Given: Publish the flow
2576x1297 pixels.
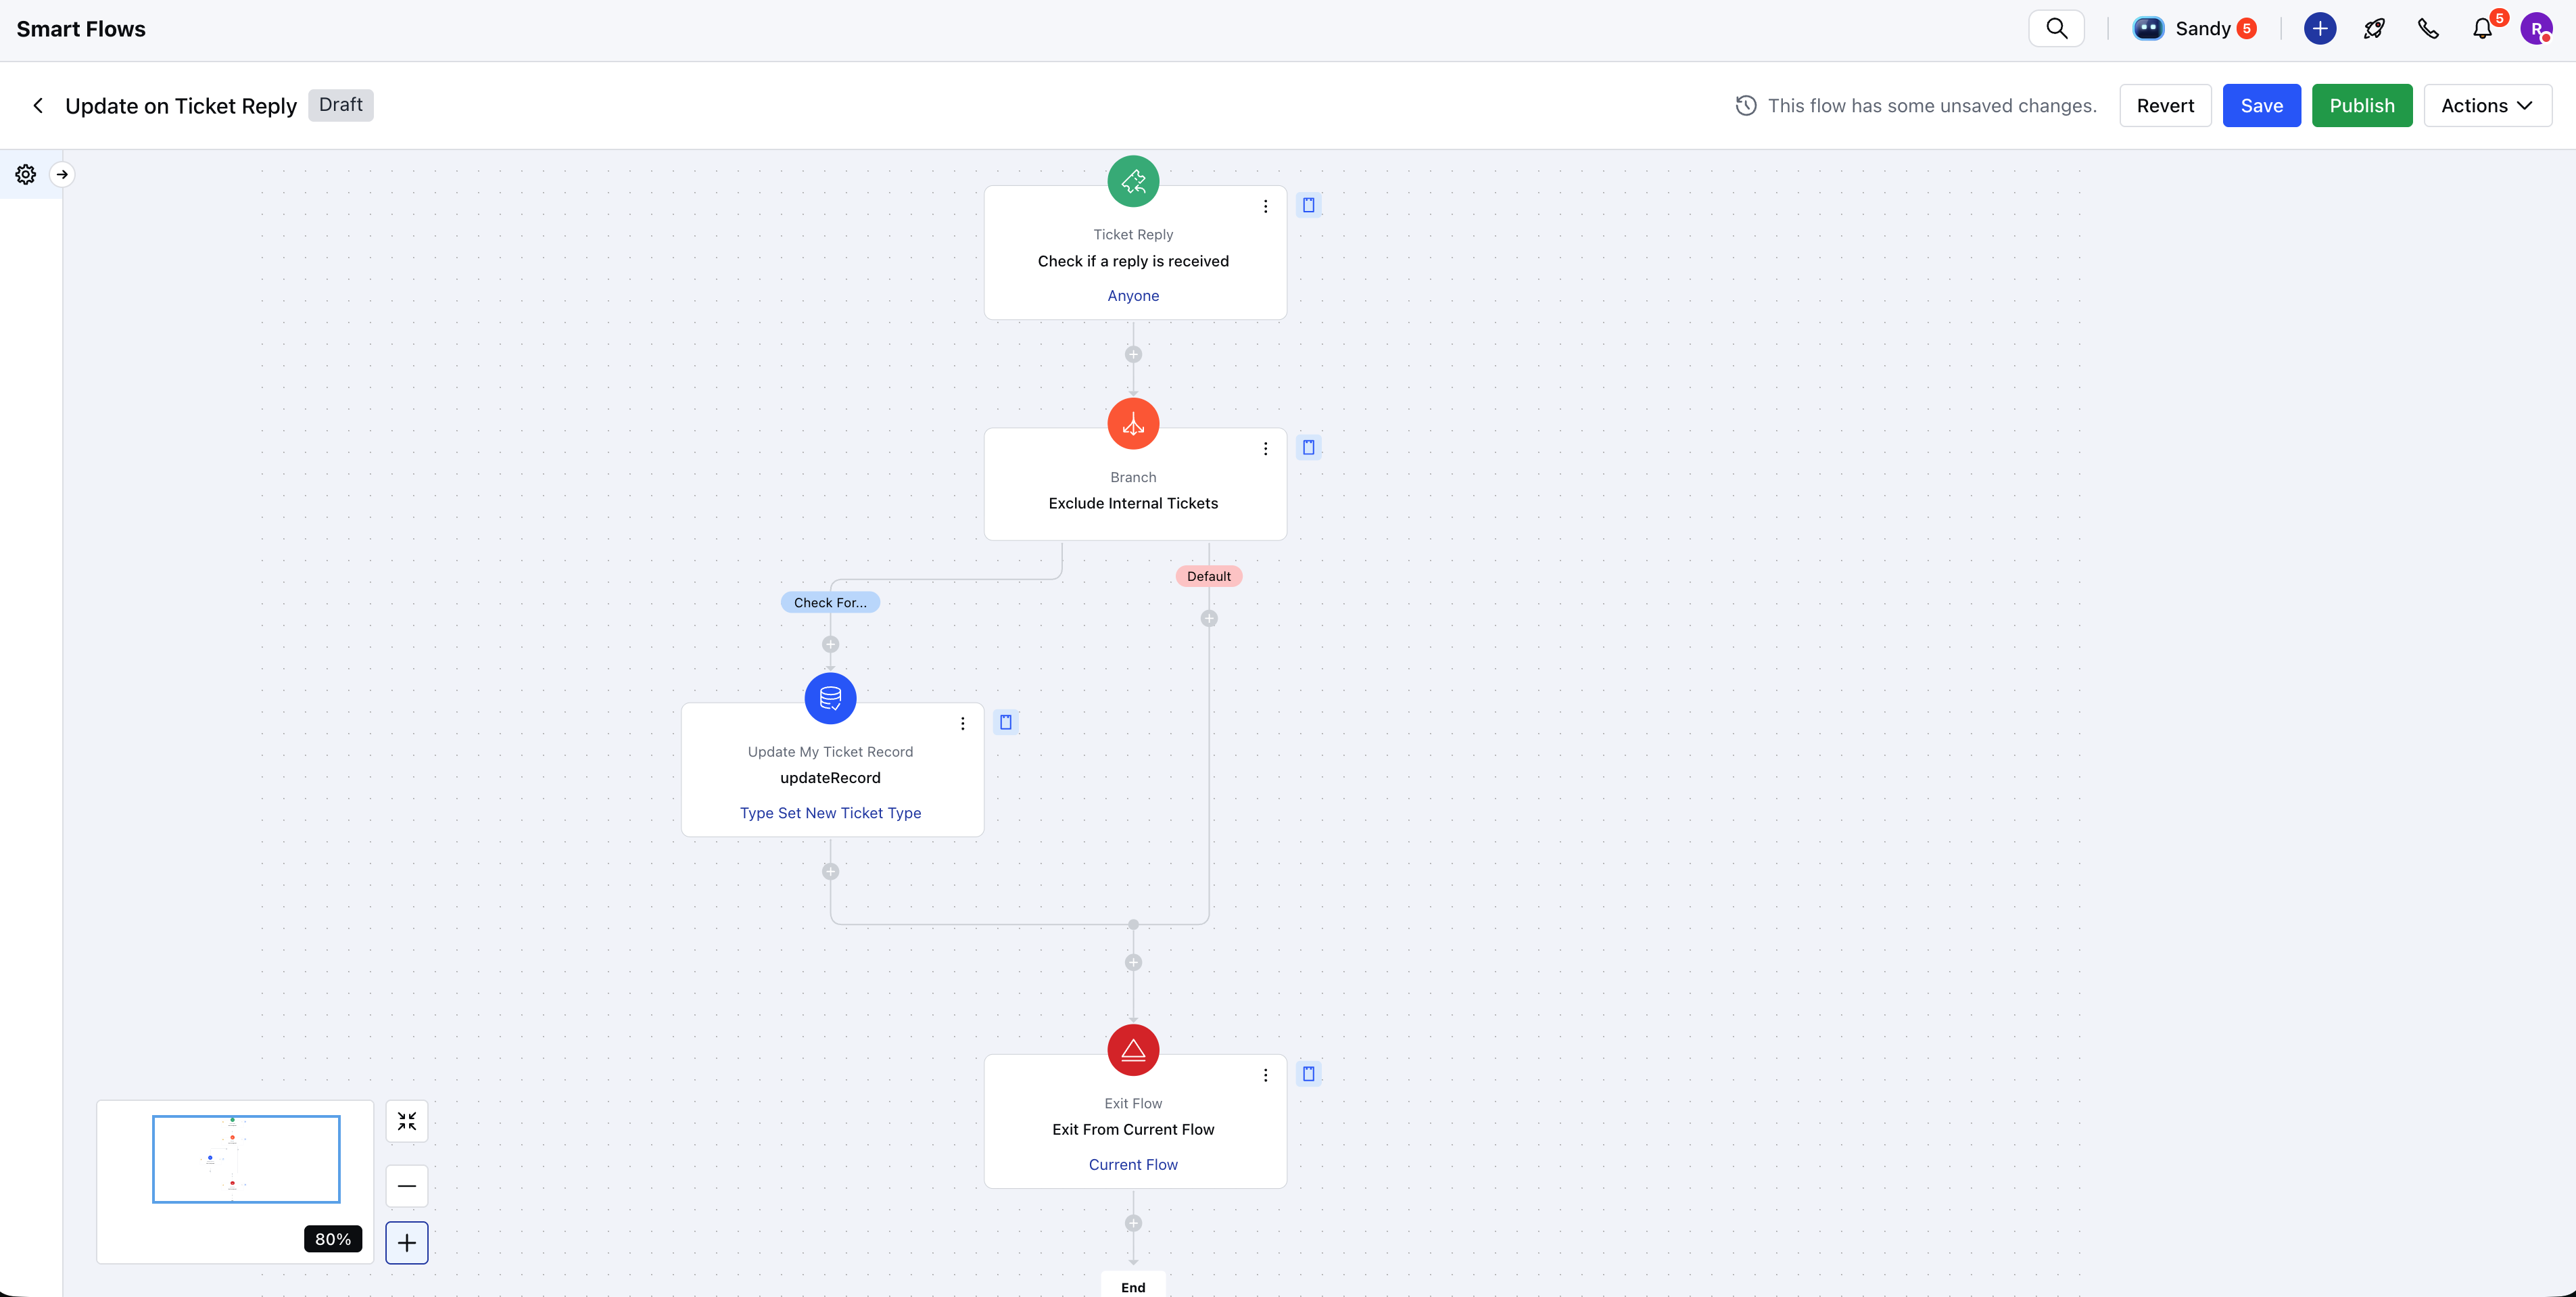Looking at the screenshot, I should [2362, 106].
